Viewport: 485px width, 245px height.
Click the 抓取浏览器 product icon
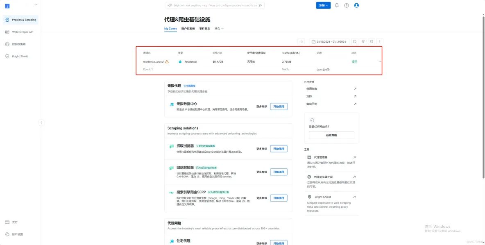(x=171, y=146)
